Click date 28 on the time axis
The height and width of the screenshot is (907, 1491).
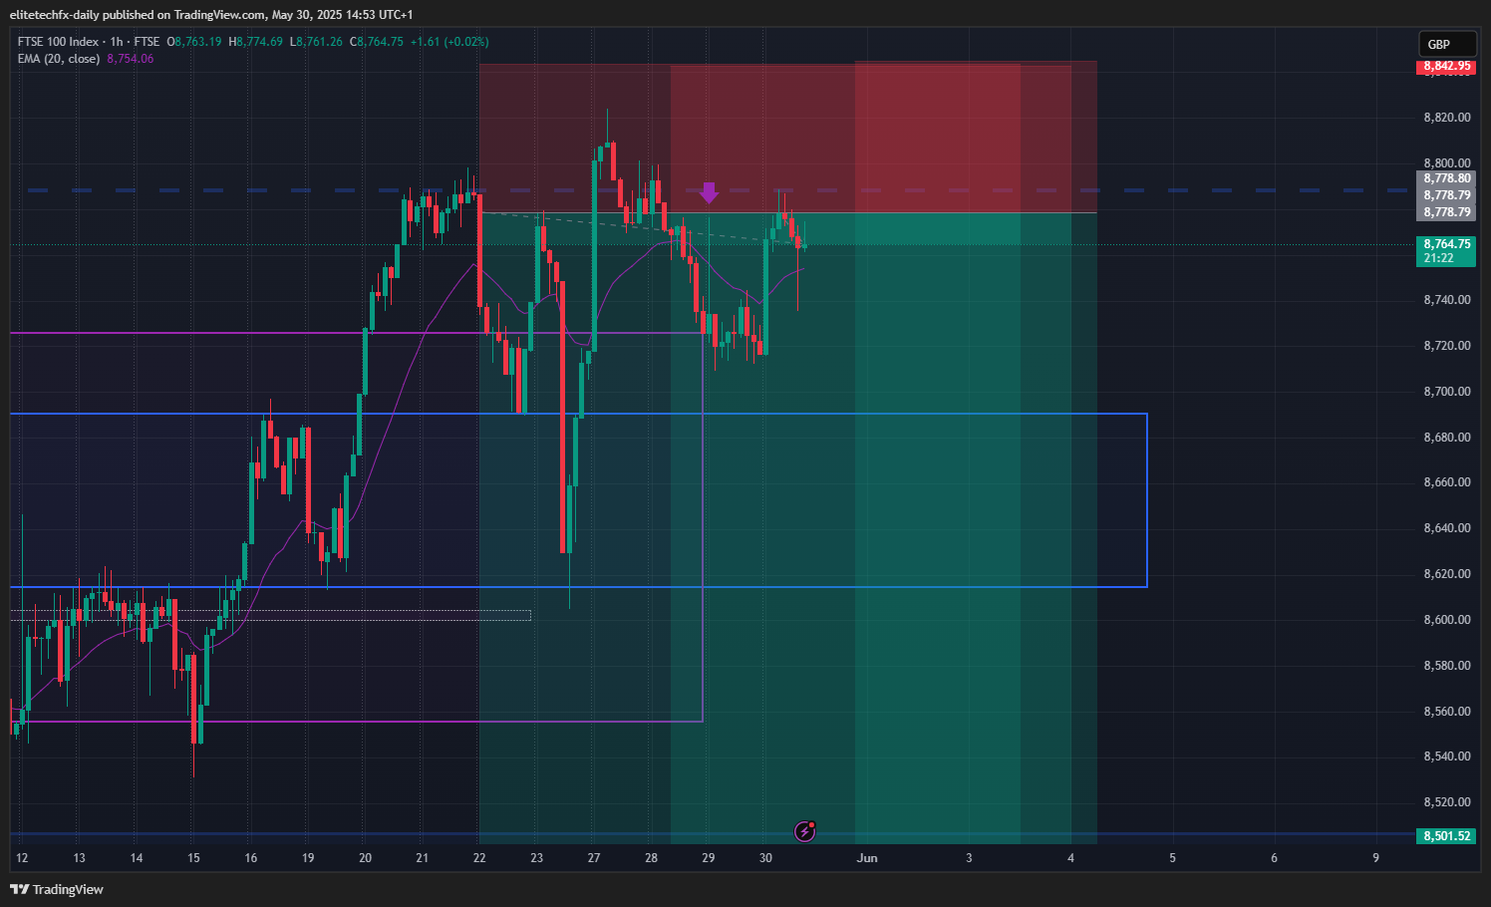click(651, 858)
